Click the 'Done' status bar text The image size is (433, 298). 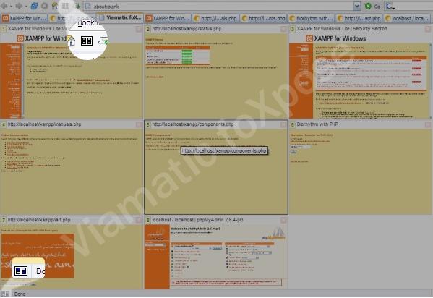(20, 294)
